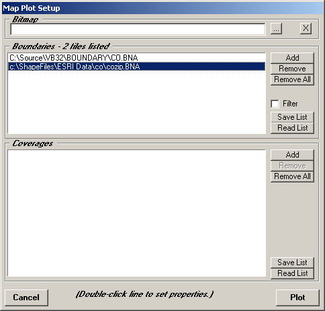This screenshot has width=325, height=311.
Task: Add a file to the Coverages list
Action: 292,155
